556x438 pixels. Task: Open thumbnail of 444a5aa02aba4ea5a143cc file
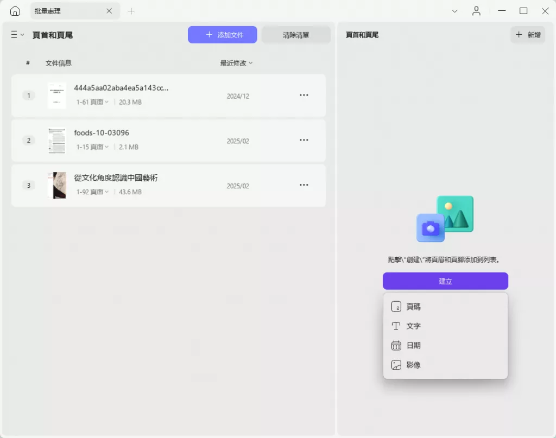pos(56,96)
